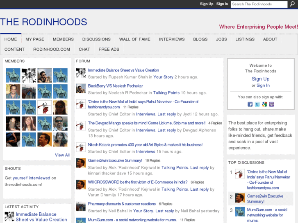This screenshot has height=223, width=298.
Task: Click avatar next to top discussion number 2
Action: [x=240, y=198]
